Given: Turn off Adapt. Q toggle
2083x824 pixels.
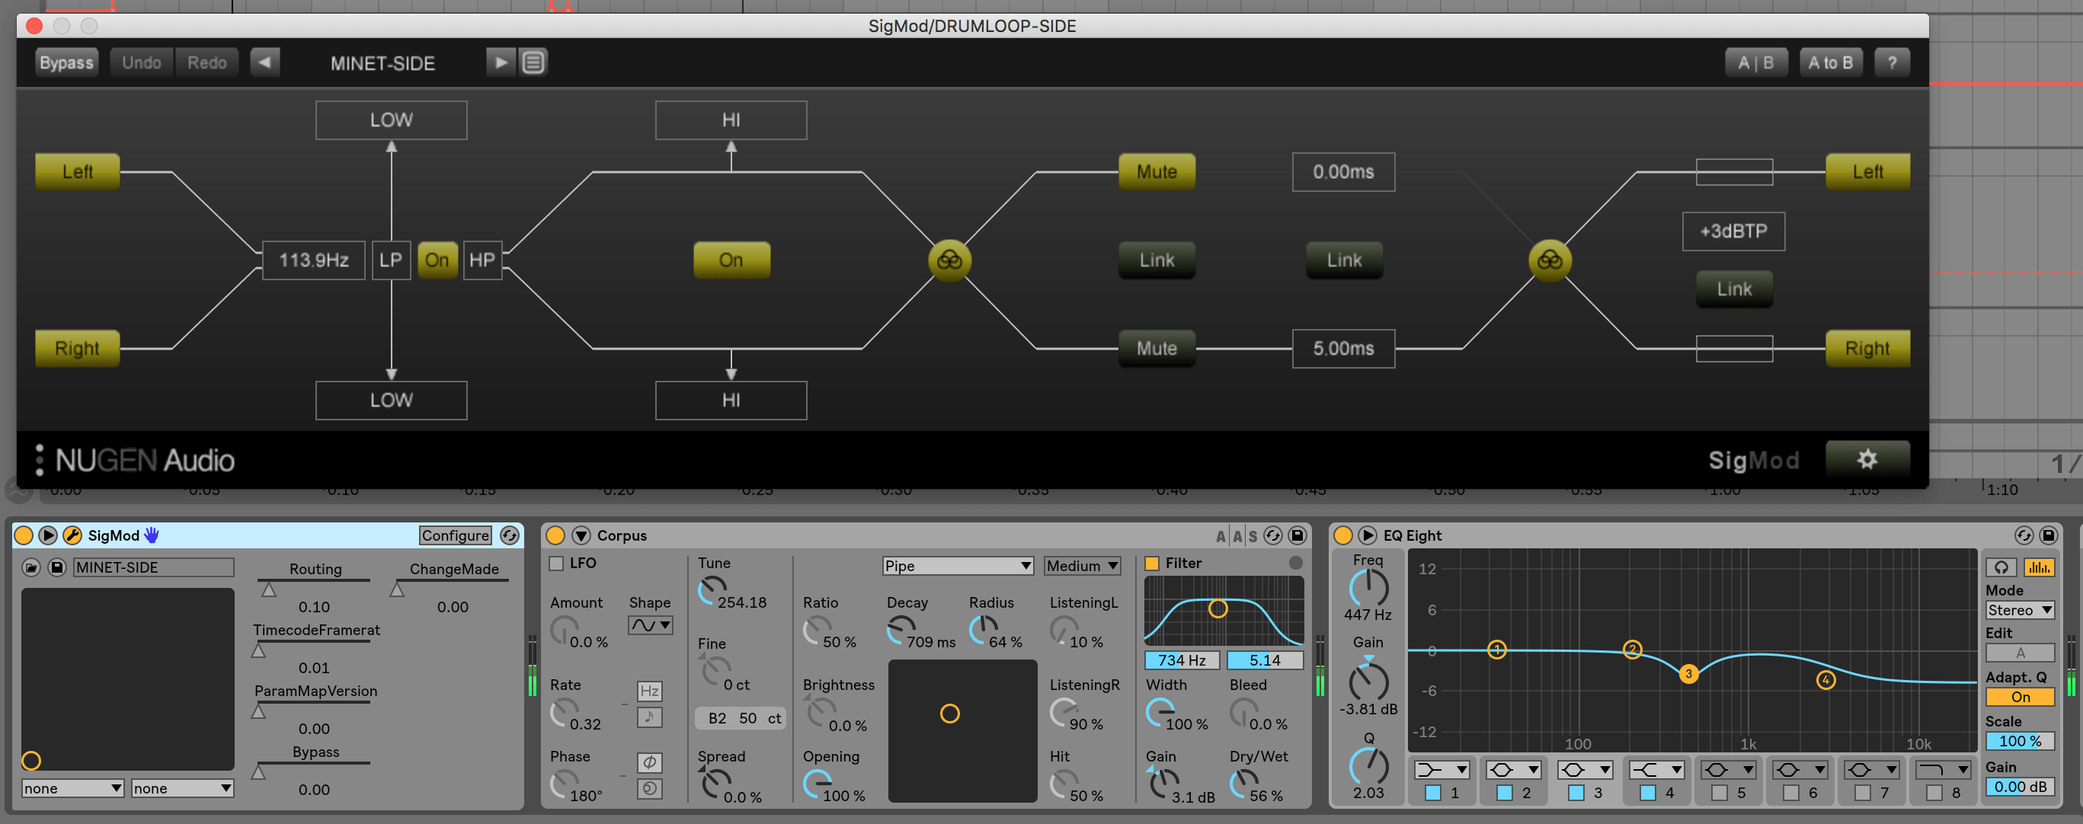Looking at the screenshot, I should coord(2020,697).
